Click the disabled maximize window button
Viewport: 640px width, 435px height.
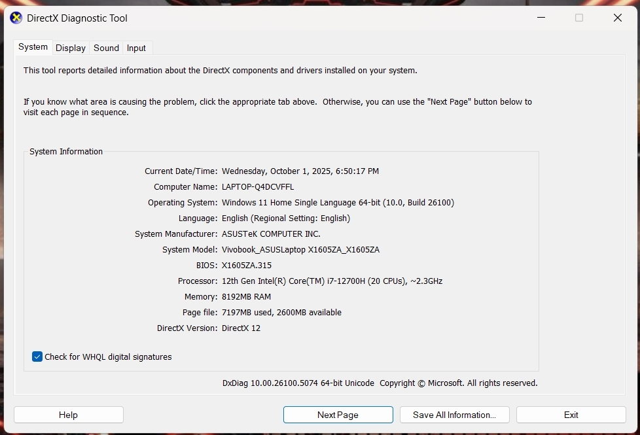[x=579, y=18]
